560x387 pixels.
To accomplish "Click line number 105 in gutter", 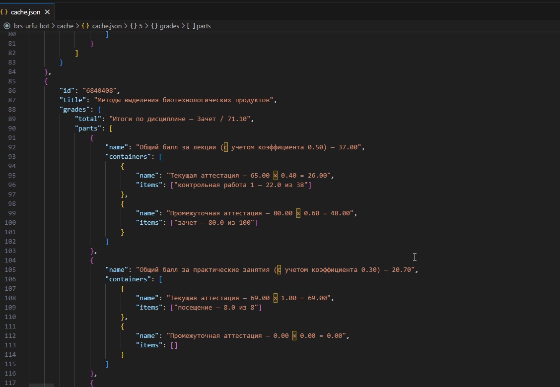I will click(x=10, y=269).
